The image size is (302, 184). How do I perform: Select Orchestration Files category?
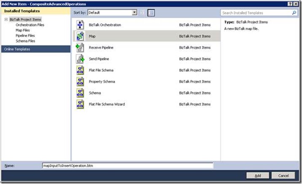30,25
